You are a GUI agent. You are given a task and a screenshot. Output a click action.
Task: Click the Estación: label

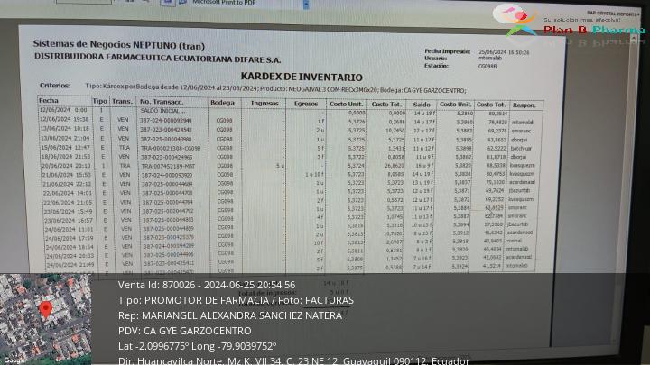coord(436,66)
